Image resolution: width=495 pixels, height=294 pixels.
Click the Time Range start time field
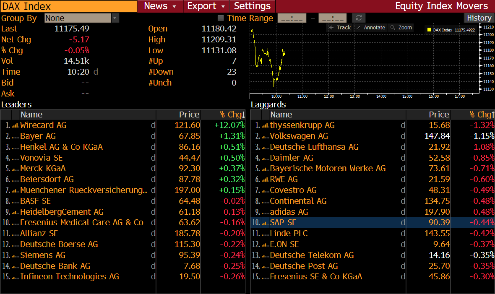click(292, 18)
